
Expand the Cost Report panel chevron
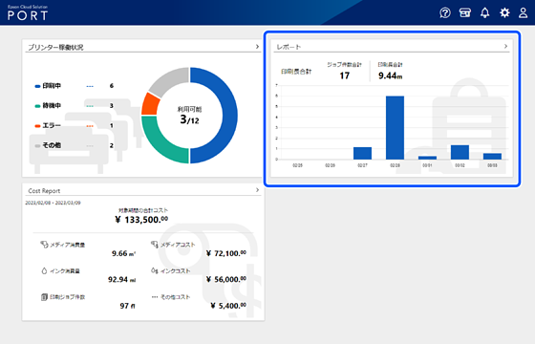(x=257, y=190)
